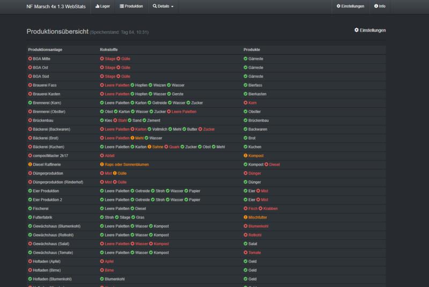Click green status icon of Futterfabrik

[30, 217]
